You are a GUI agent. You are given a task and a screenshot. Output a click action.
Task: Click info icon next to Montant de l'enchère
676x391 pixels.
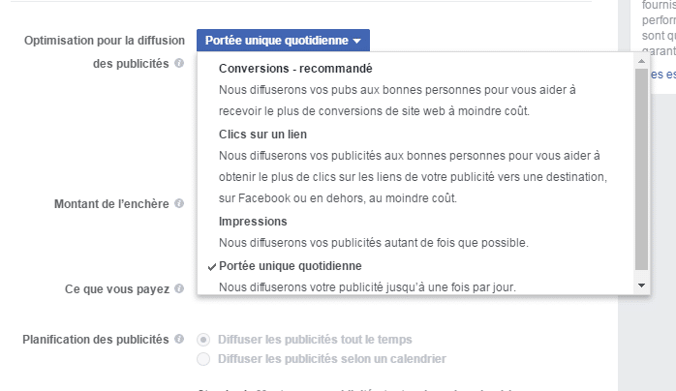point(179,204)
